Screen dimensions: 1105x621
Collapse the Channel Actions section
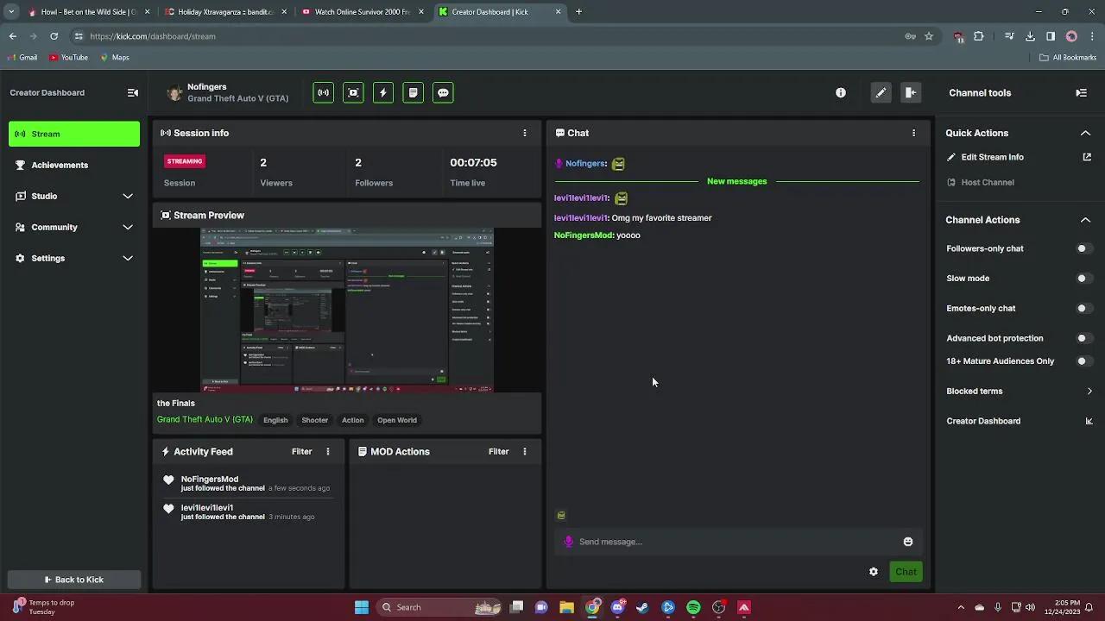coord(1085,220)
